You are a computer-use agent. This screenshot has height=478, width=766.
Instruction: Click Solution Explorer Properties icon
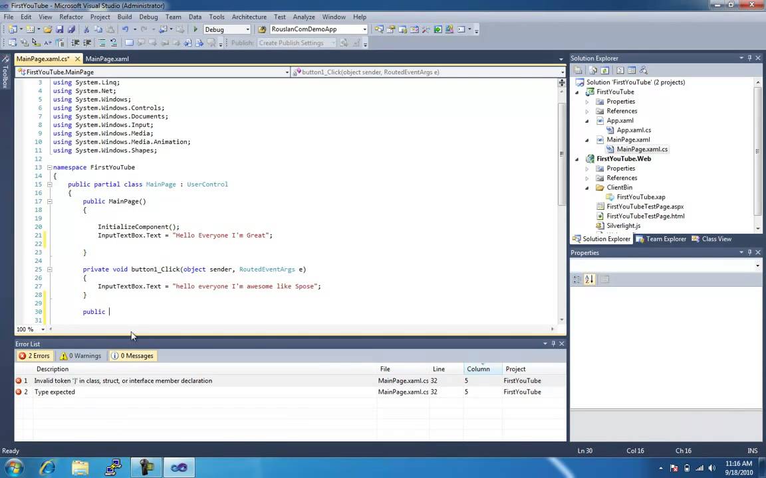(x=578, y=70)
